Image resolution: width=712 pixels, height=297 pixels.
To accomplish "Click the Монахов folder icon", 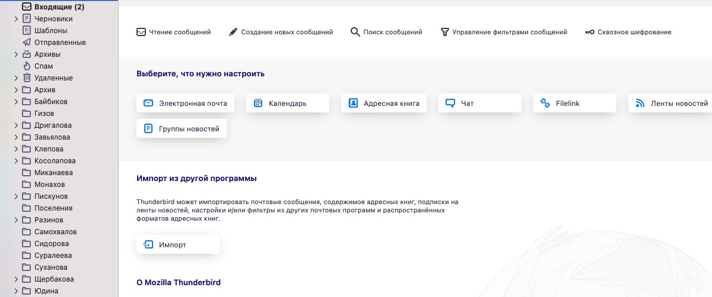I will pyautogui.click(x=27, y=185).
